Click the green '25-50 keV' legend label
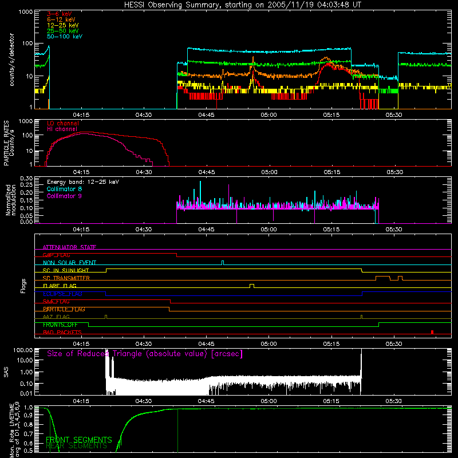The width and height of the screenshot is (458, 458). (63, 31)
